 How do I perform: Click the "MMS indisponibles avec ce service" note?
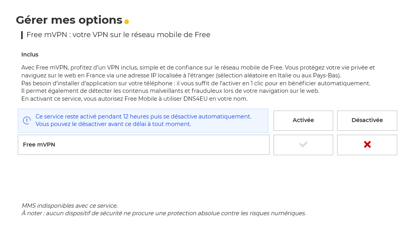[x=70, y=206]
